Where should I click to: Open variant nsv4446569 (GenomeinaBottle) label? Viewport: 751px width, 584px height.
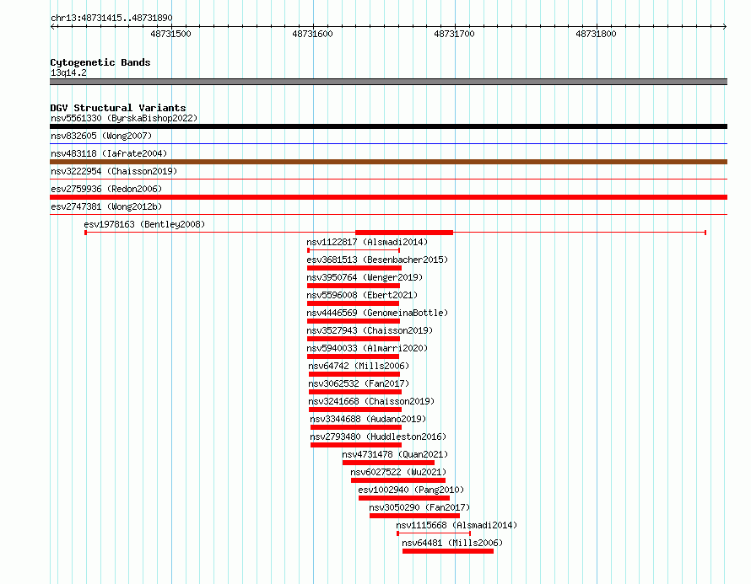point(377,313)
